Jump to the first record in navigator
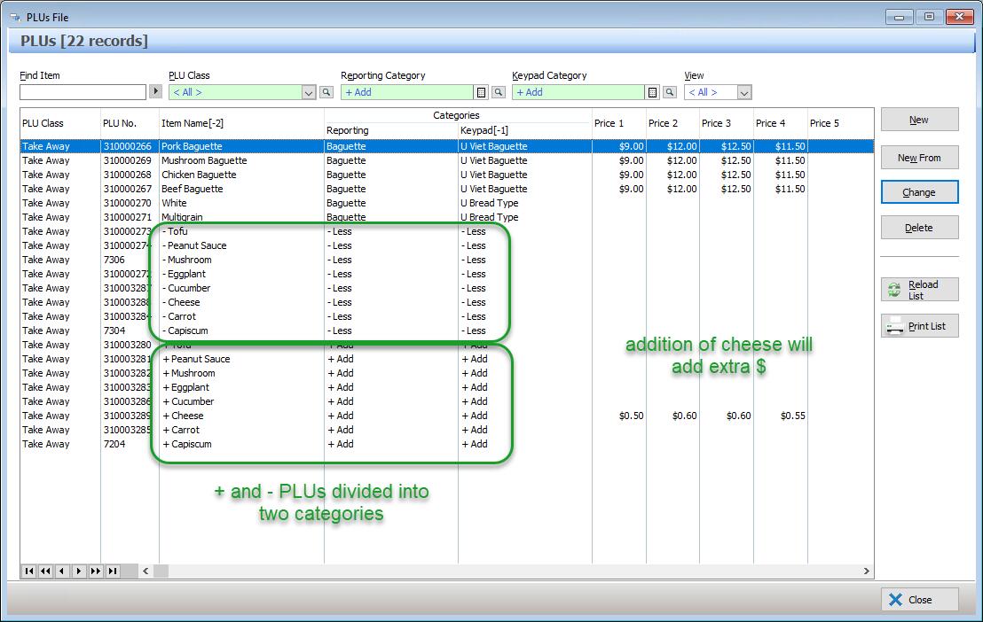The image size is (983, 622). pyautogui.click(x=29, y=571)
